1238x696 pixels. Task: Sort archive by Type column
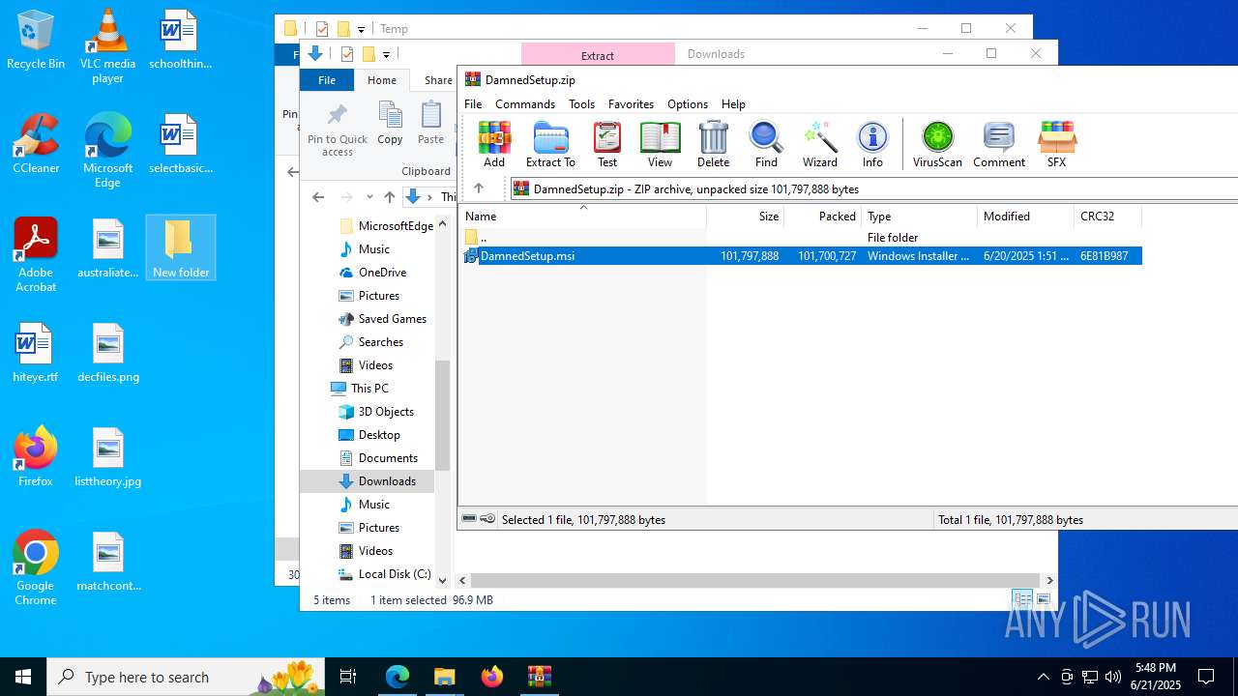(x=920, y=217)
